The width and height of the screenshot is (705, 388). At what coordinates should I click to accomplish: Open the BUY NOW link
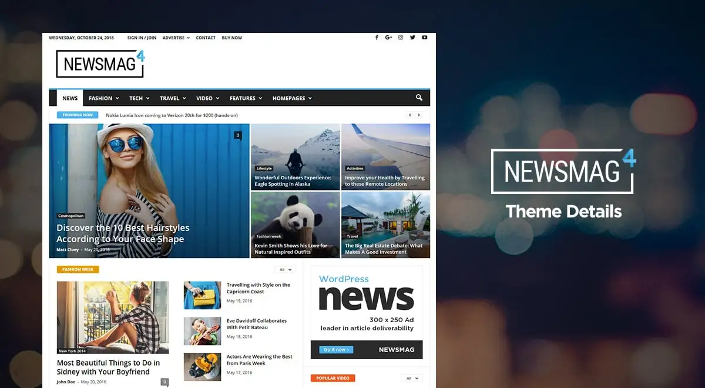tap(232, 38)
